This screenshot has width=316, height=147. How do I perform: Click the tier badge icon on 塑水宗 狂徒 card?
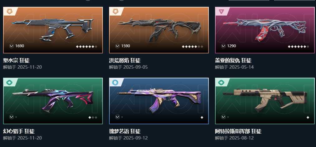point(9,11)
